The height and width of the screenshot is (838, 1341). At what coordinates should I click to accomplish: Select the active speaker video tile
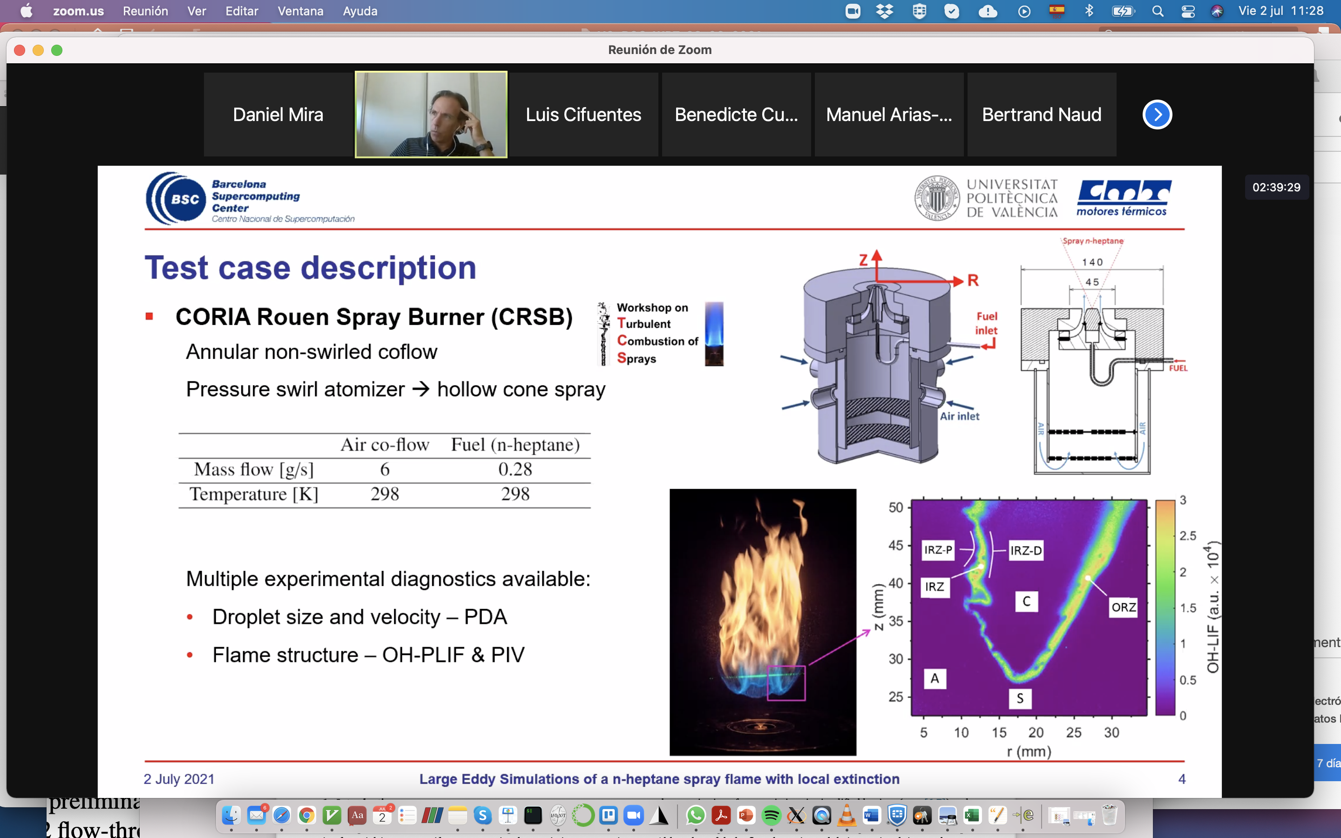click(x=431, y=115)
